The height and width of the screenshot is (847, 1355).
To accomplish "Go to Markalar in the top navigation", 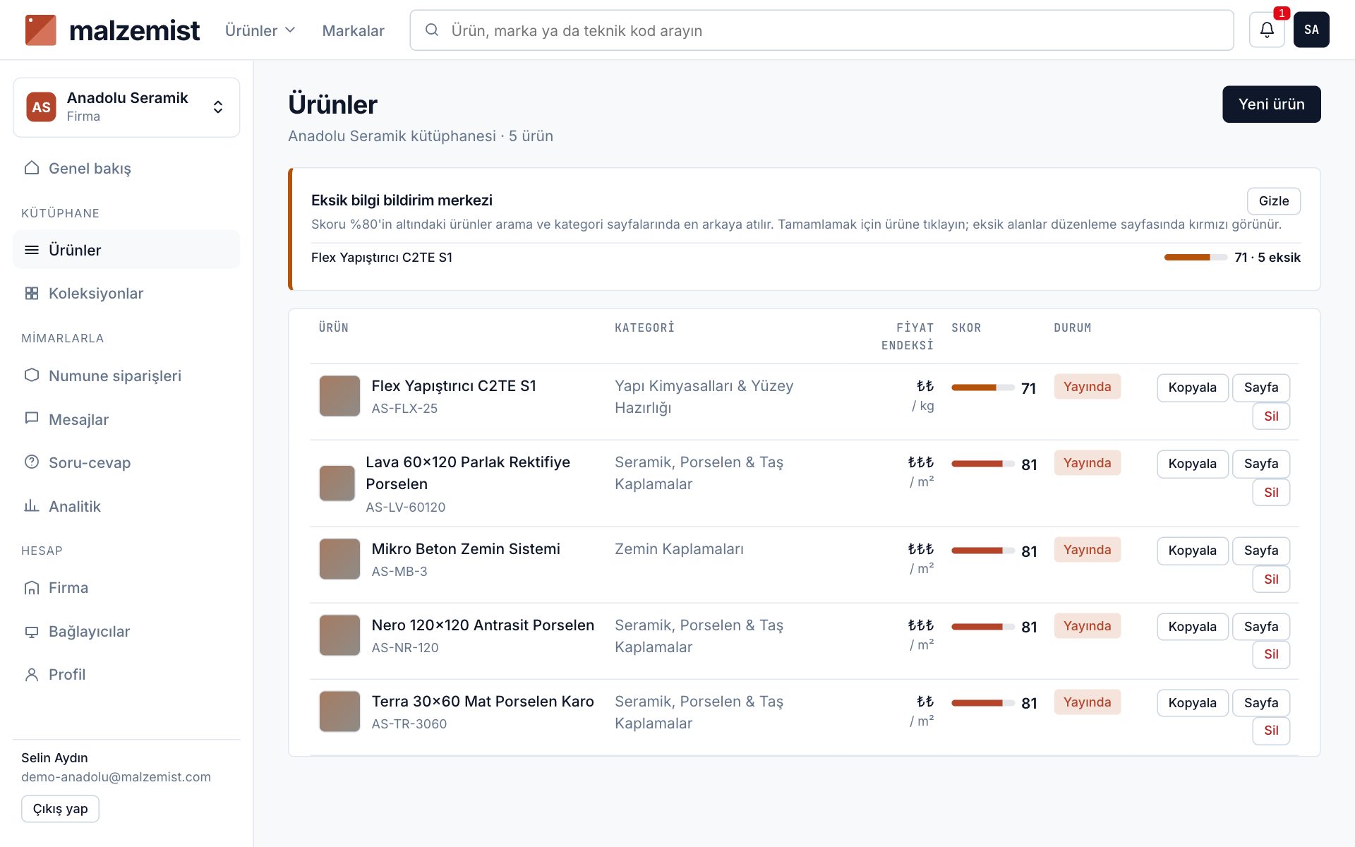I will coord(353,30).
